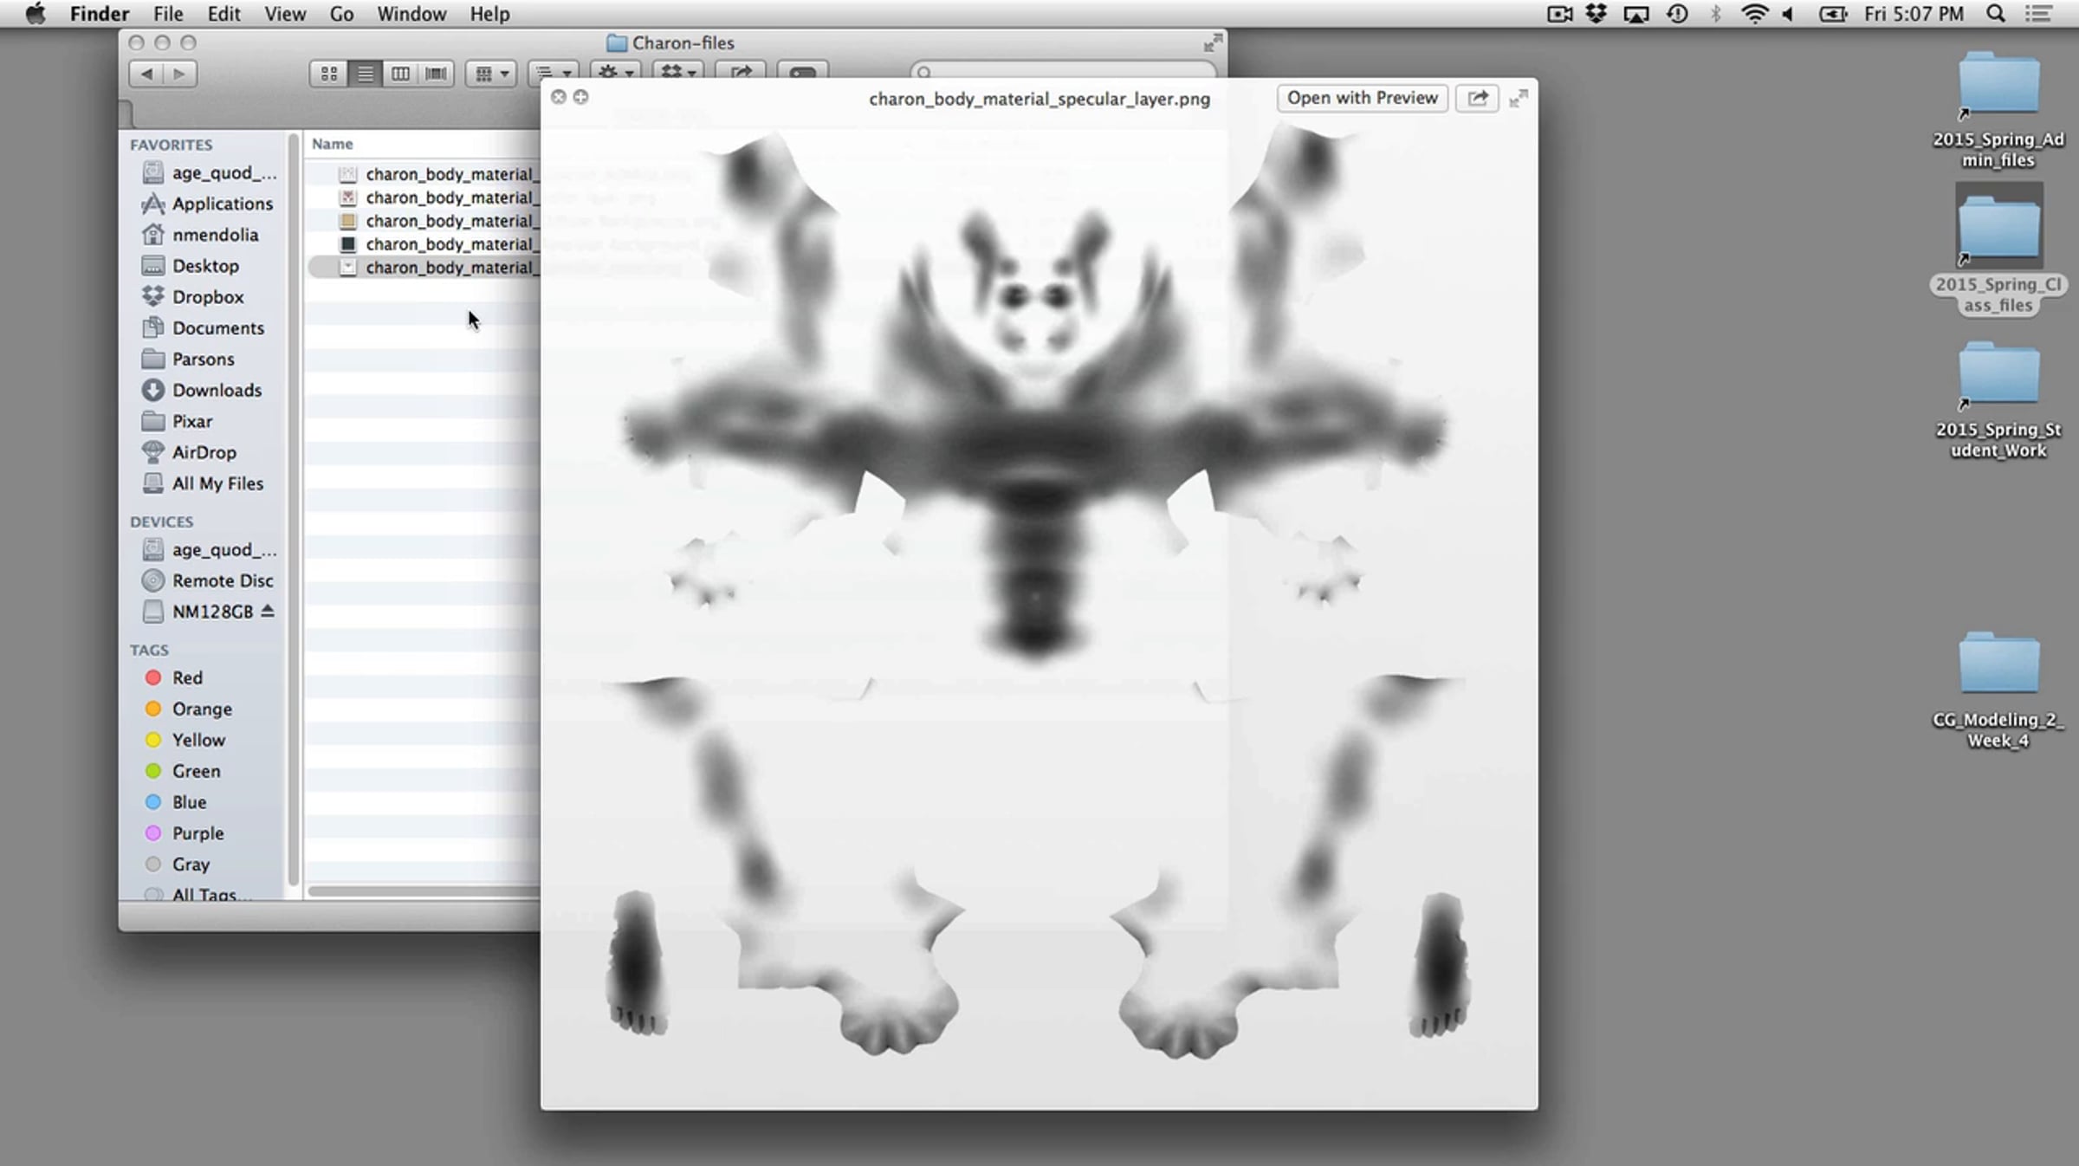Open the Go menu
The image size is (2079, 1166).
click(x=341, y=14)
